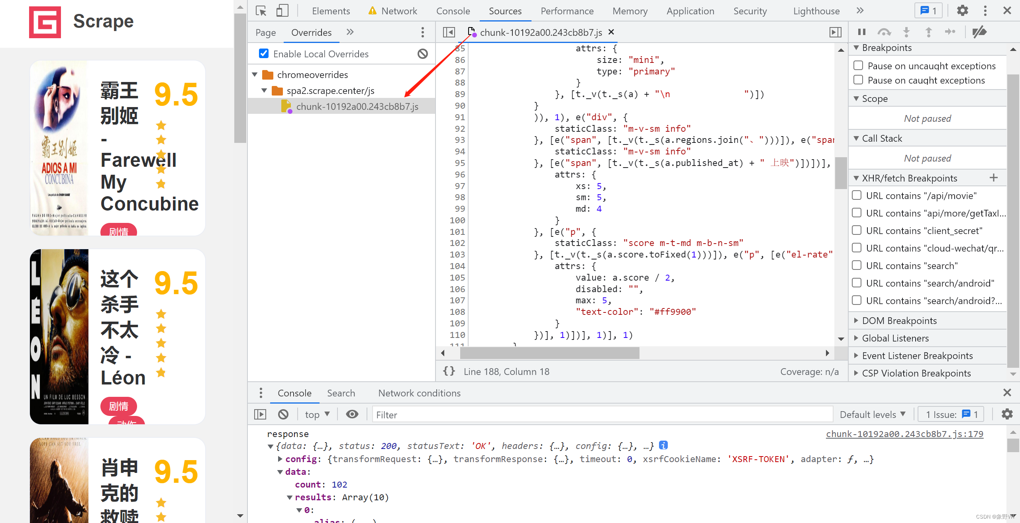Enable Pause on caught exceptions

(858, 80)
